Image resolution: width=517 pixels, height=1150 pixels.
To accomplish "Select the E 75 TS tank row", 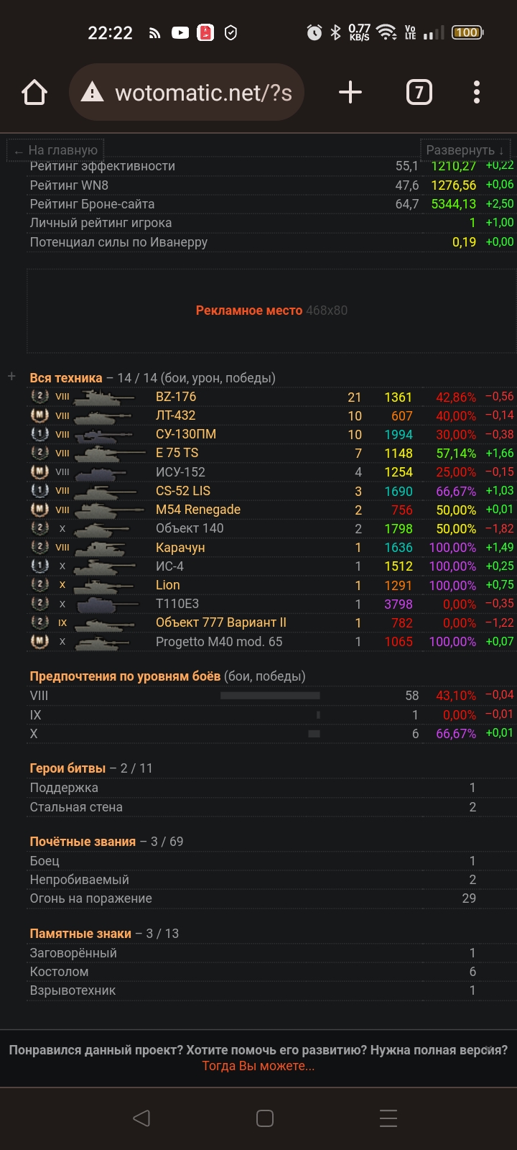I will pos(177,453).
